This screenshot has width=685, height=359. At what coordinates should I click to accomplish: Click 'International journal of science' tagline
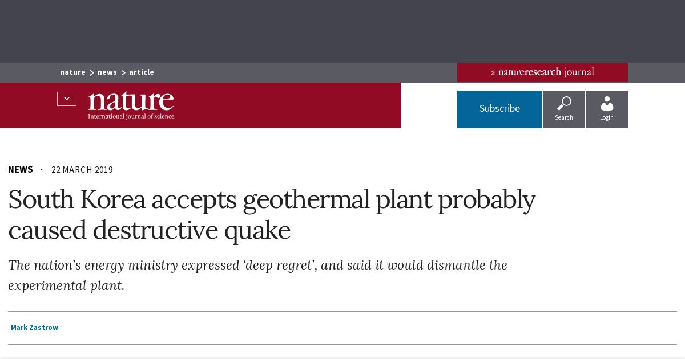(x=131, y=116)
